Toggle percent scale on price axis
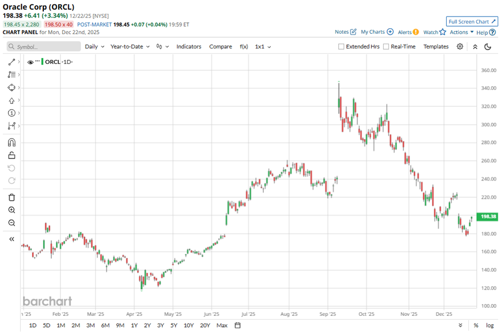The width and height of the screenshot is (503, 334). click(x=476, y=325)
